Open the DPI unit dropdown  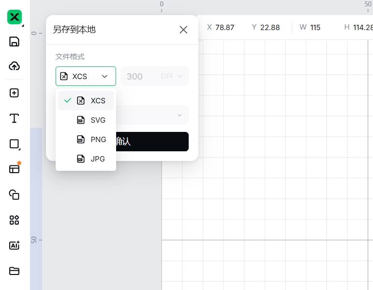pos(172,76)
